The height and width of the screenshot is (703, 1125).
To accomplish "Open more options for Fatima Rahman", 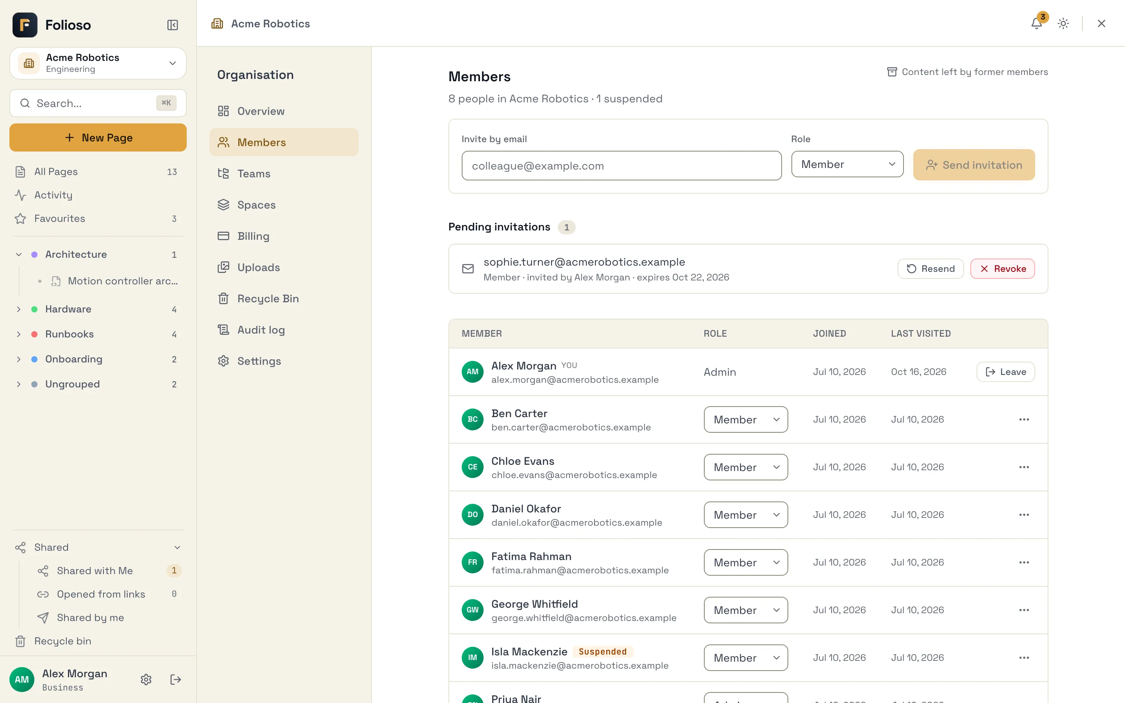I will (x=1024, y=562).
